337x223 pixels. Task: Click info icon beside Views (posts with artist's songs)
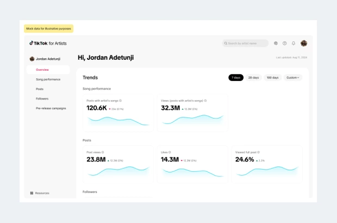click(205, 101)
